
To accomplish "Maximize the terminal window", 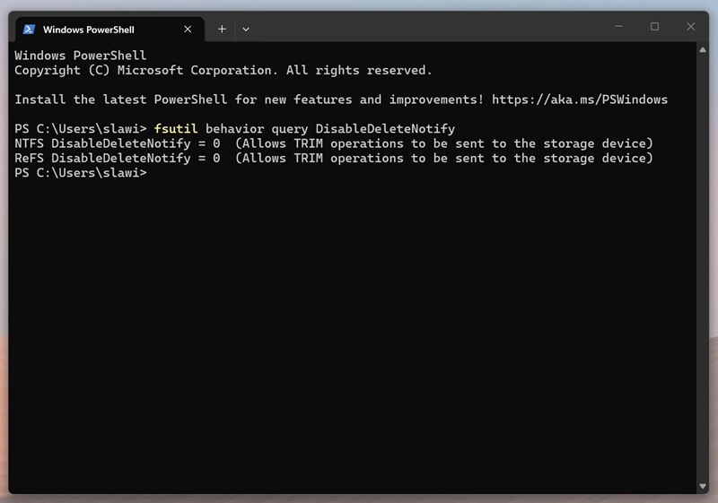I will click(654, 27).
